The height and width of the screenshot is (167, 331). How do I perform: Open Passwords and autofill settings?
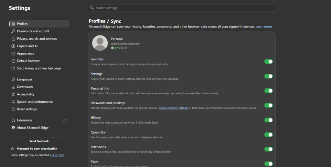[x=39, y=31]
